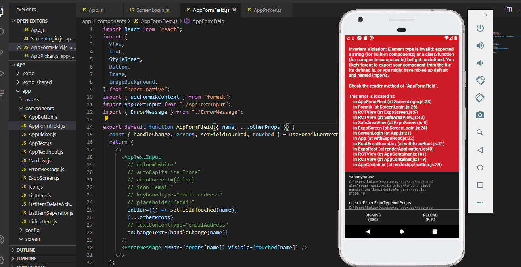This screenshot has height=267, width=521.
Task: Take a screenshot with the camera icon
Action: point(480,115)
